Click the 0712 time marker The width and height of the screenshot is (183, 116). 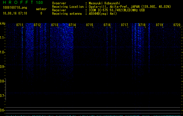(37, 25)
